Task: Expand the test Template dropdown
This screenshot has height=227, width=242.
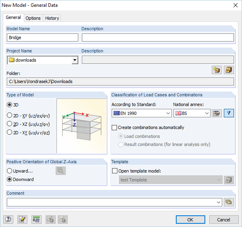Action: pos(171,180)
